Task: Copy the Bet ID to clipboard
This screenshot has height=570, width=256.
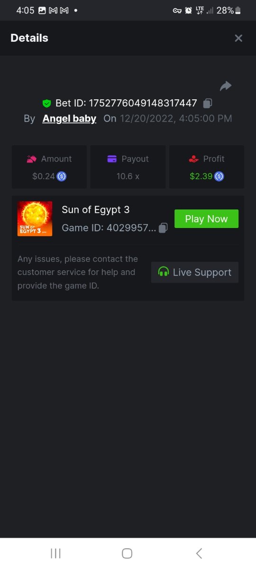Action: pyautogui.click(x=208, y=103)
